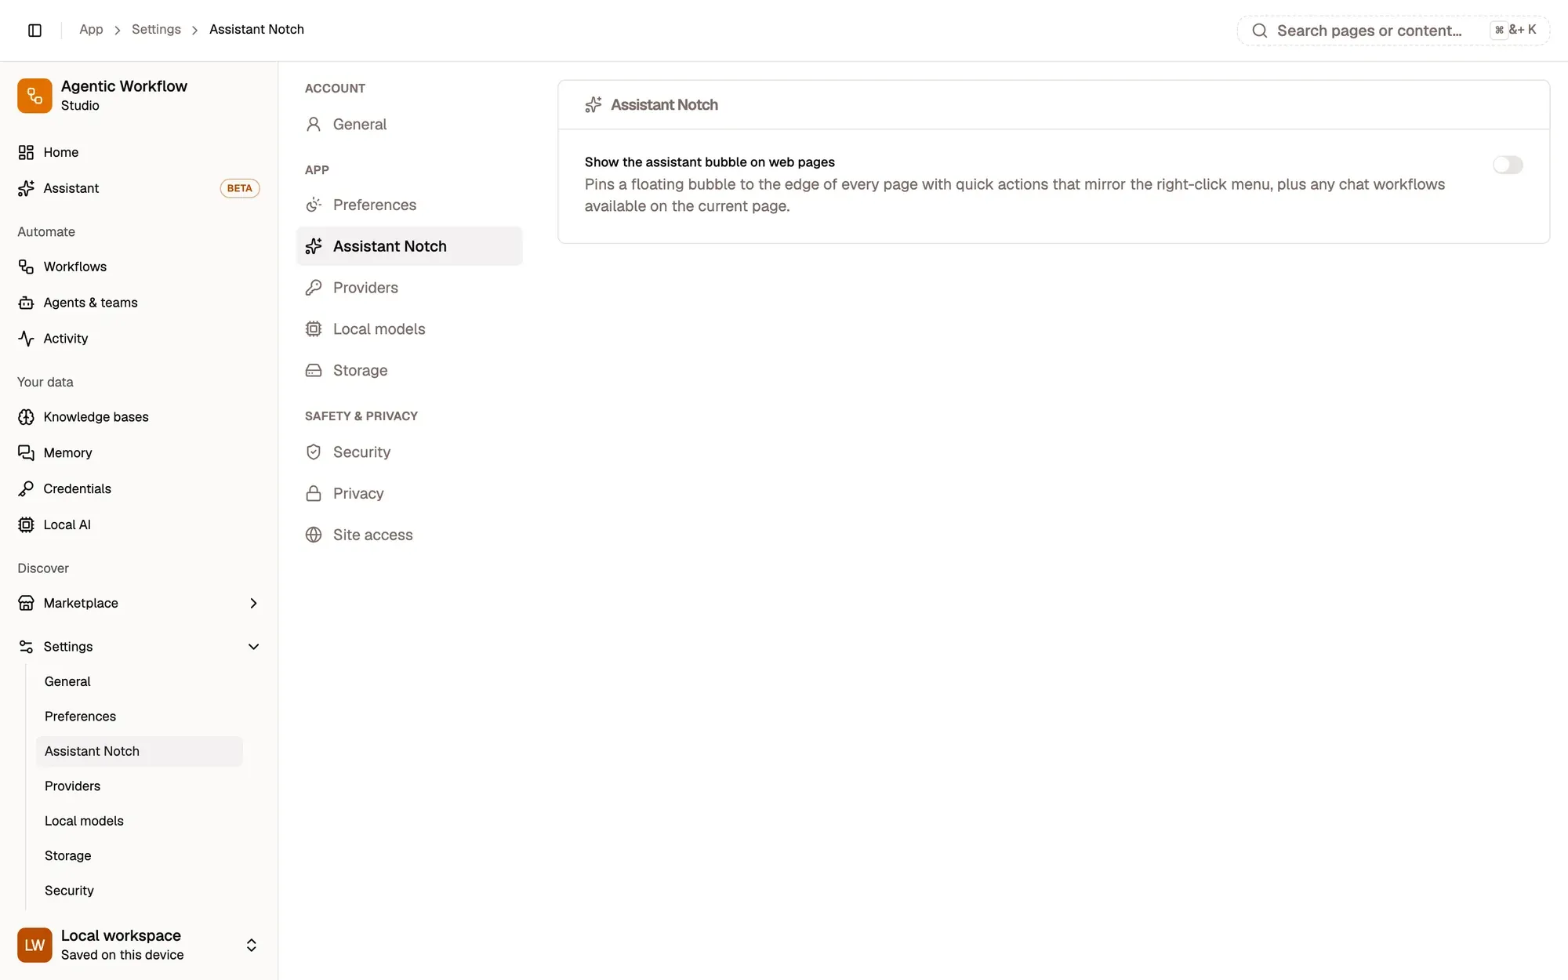This screenshot has height=980, width=1568.
Task: Select Storage in the sidebar Settings tree
Action: 140,856
